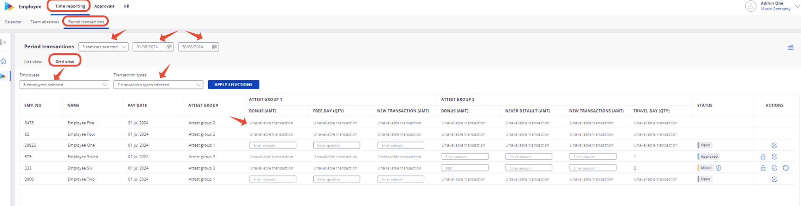801x206 pixels.
Task: Click the approve checkmark for Employee Two
Action: (x=774, y=179)
